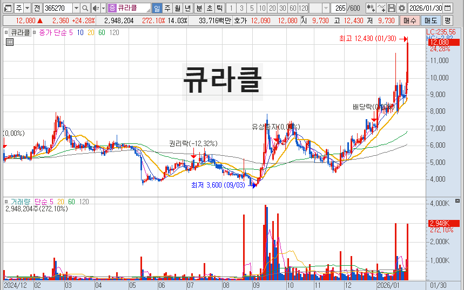This screenshot has width=464, height=290.
Task: Open chart settings gear icon
Action: click(x=401, y=8)
